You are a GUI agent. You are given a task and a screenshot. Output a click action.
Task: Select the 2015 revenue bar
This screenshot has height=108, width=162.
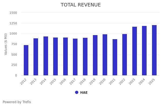[x=56, y=56]
